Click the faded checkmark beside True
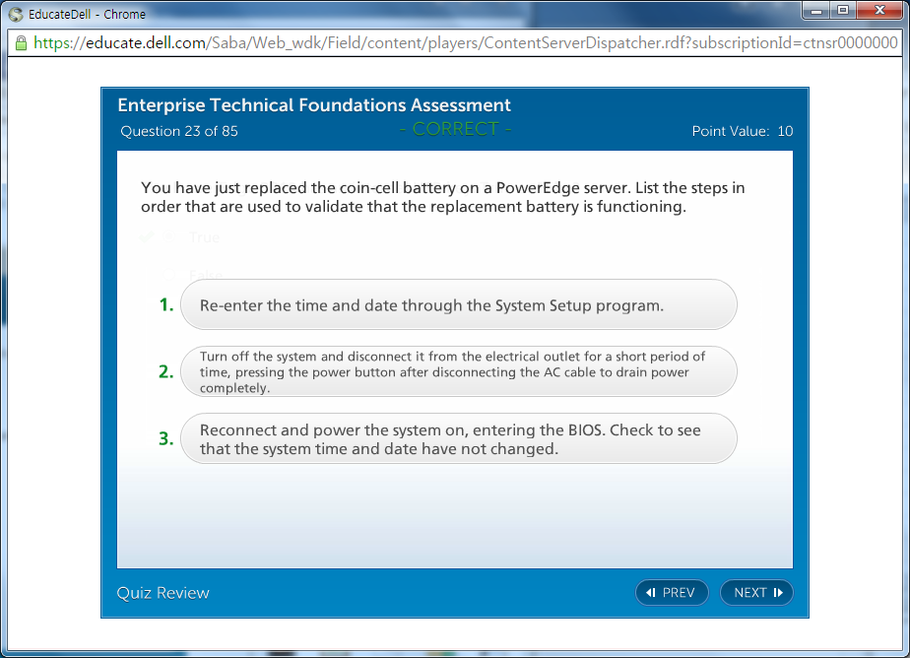Screen dimensions: 910x658 [147, 237]
